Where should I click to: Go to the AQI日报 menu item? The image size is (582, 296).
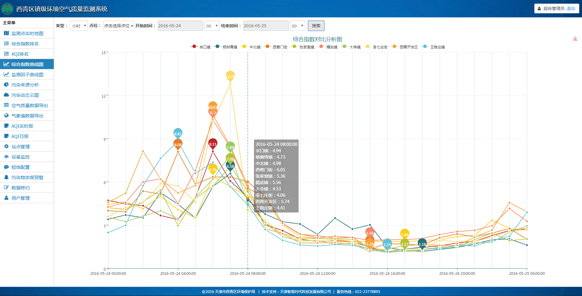pos(20,136)
